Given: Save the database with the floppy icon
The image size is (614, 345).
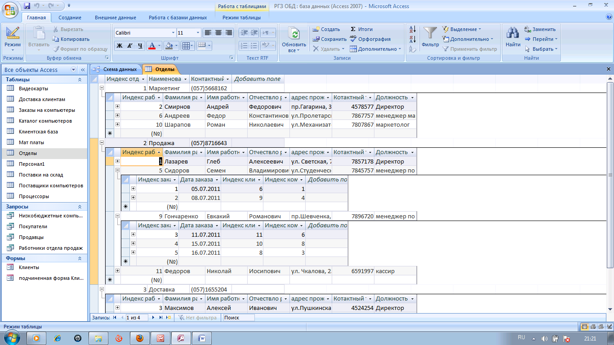Looking at the screenshot, I should (27, 6).
